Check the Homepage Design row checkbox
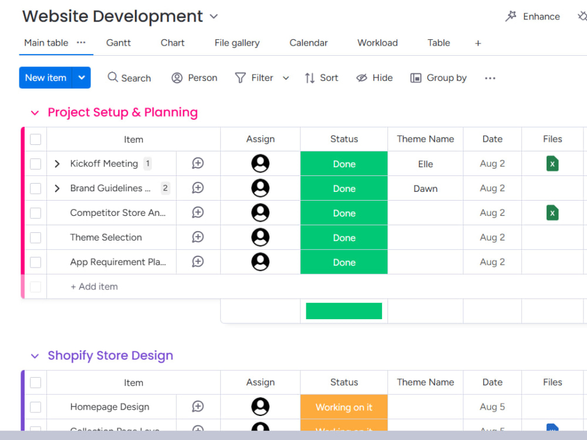 click(36, 407)
